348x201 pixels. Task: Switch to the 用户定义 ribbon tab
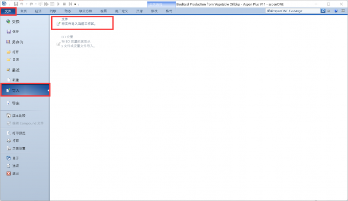coord(121,11)
